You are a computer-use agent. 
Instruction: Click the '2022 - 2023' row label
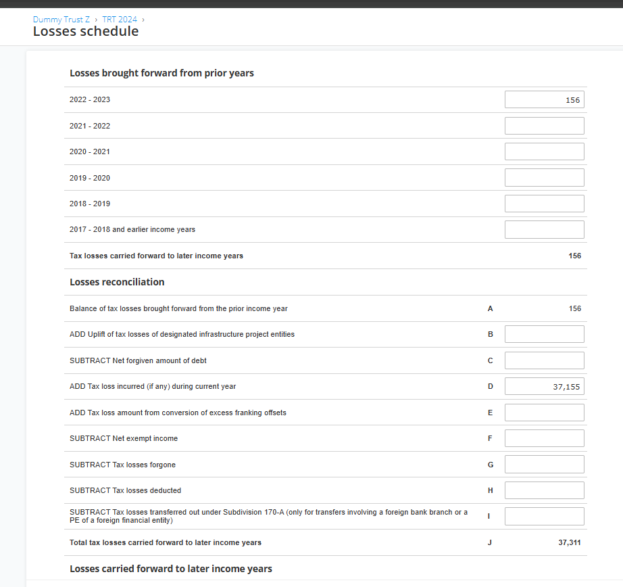90,100
